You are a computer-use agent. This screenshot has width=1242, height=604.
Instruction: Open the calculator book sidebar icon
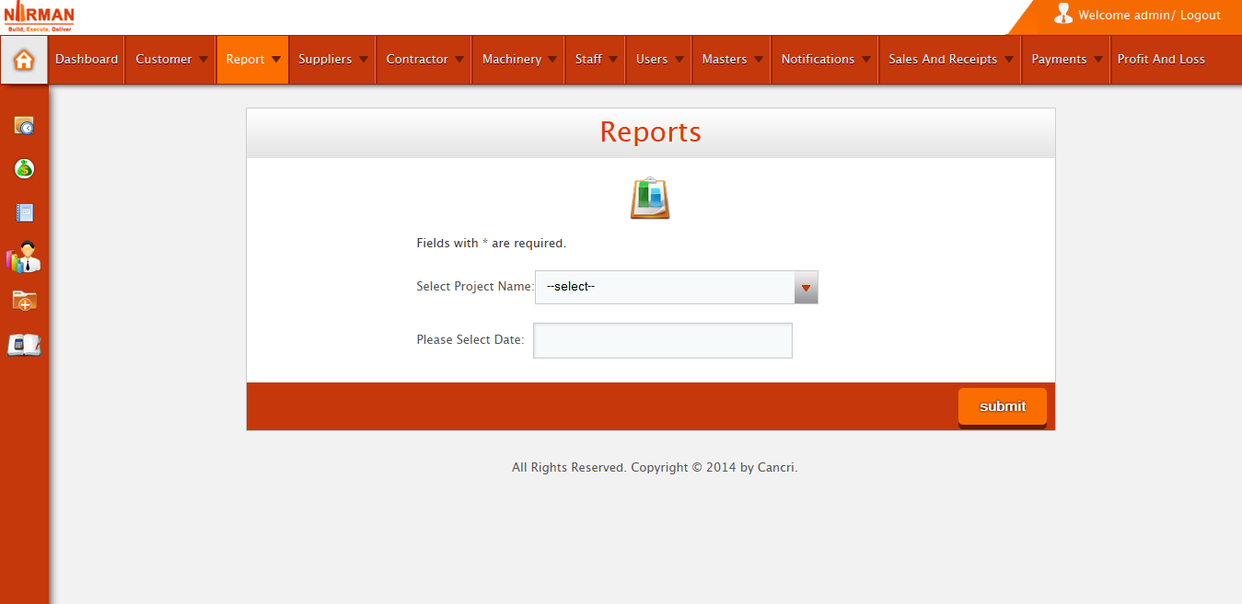(x=24, y=346)
